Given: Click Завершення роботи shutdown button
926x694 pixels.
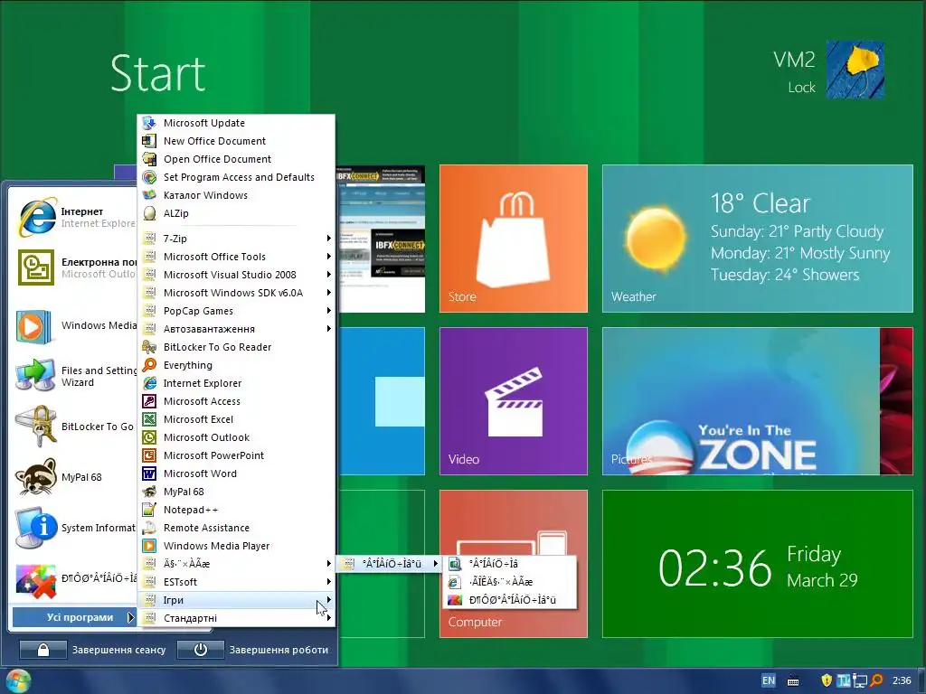Looking at the screenshot, I should (x=253, y=650).
